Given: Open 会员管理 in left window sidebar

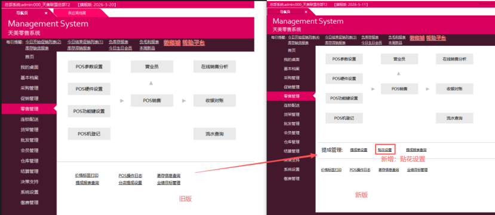Looking at the screenshot, I should (x=29, y=151).
